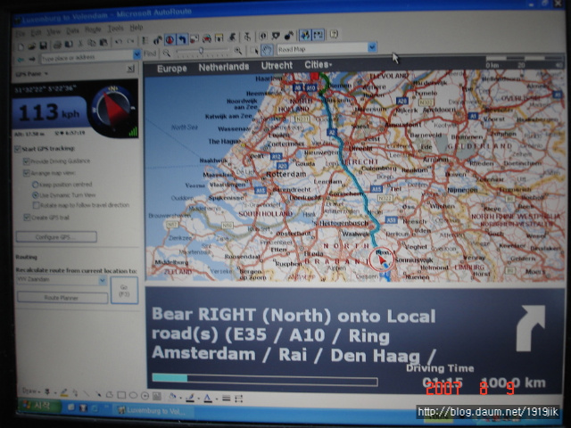Select the arrow pointer select tool
This screenshot has height=428, width=571.
(x=254, y=51)
